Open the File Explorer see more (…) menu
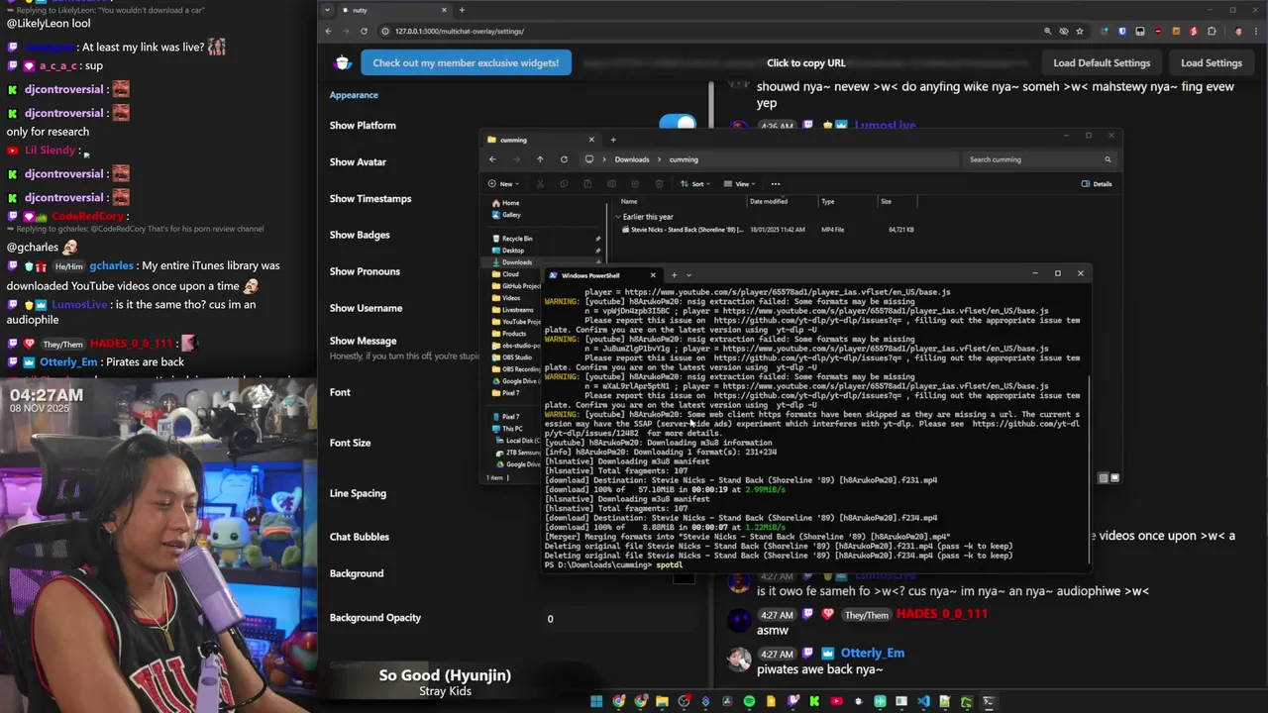Screen dimensions: 1268x713 (776, 183)
